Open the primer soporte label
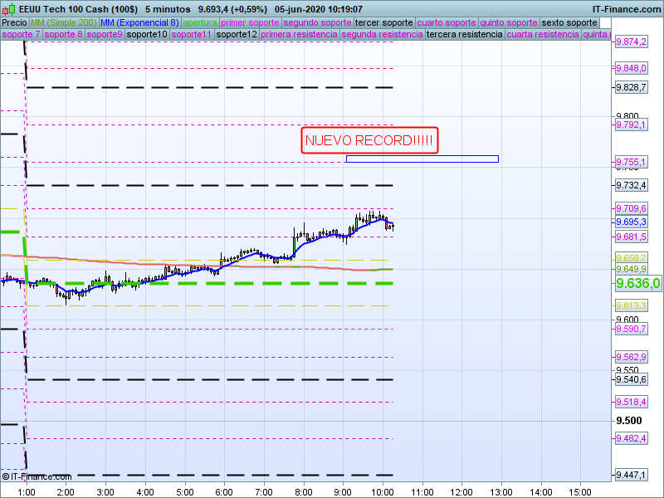Image resolution: width=664 pixels, height=498 pixels. coord(250,22)
